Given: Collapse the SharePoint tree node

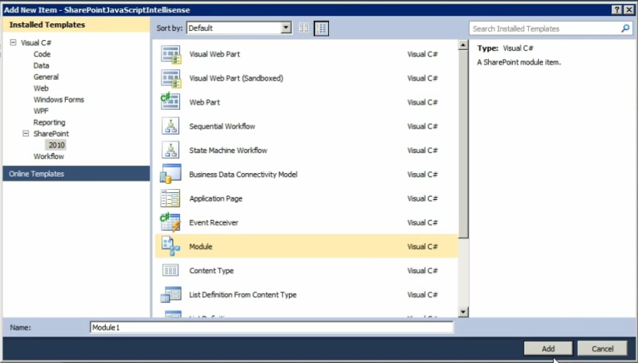Looking at the screenshot, I should [x=26, y=133].
